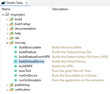The width and height of the screenshot is (110, 94).
Task: Select the buildVirtualDevice task
Action: coord(32,61)
